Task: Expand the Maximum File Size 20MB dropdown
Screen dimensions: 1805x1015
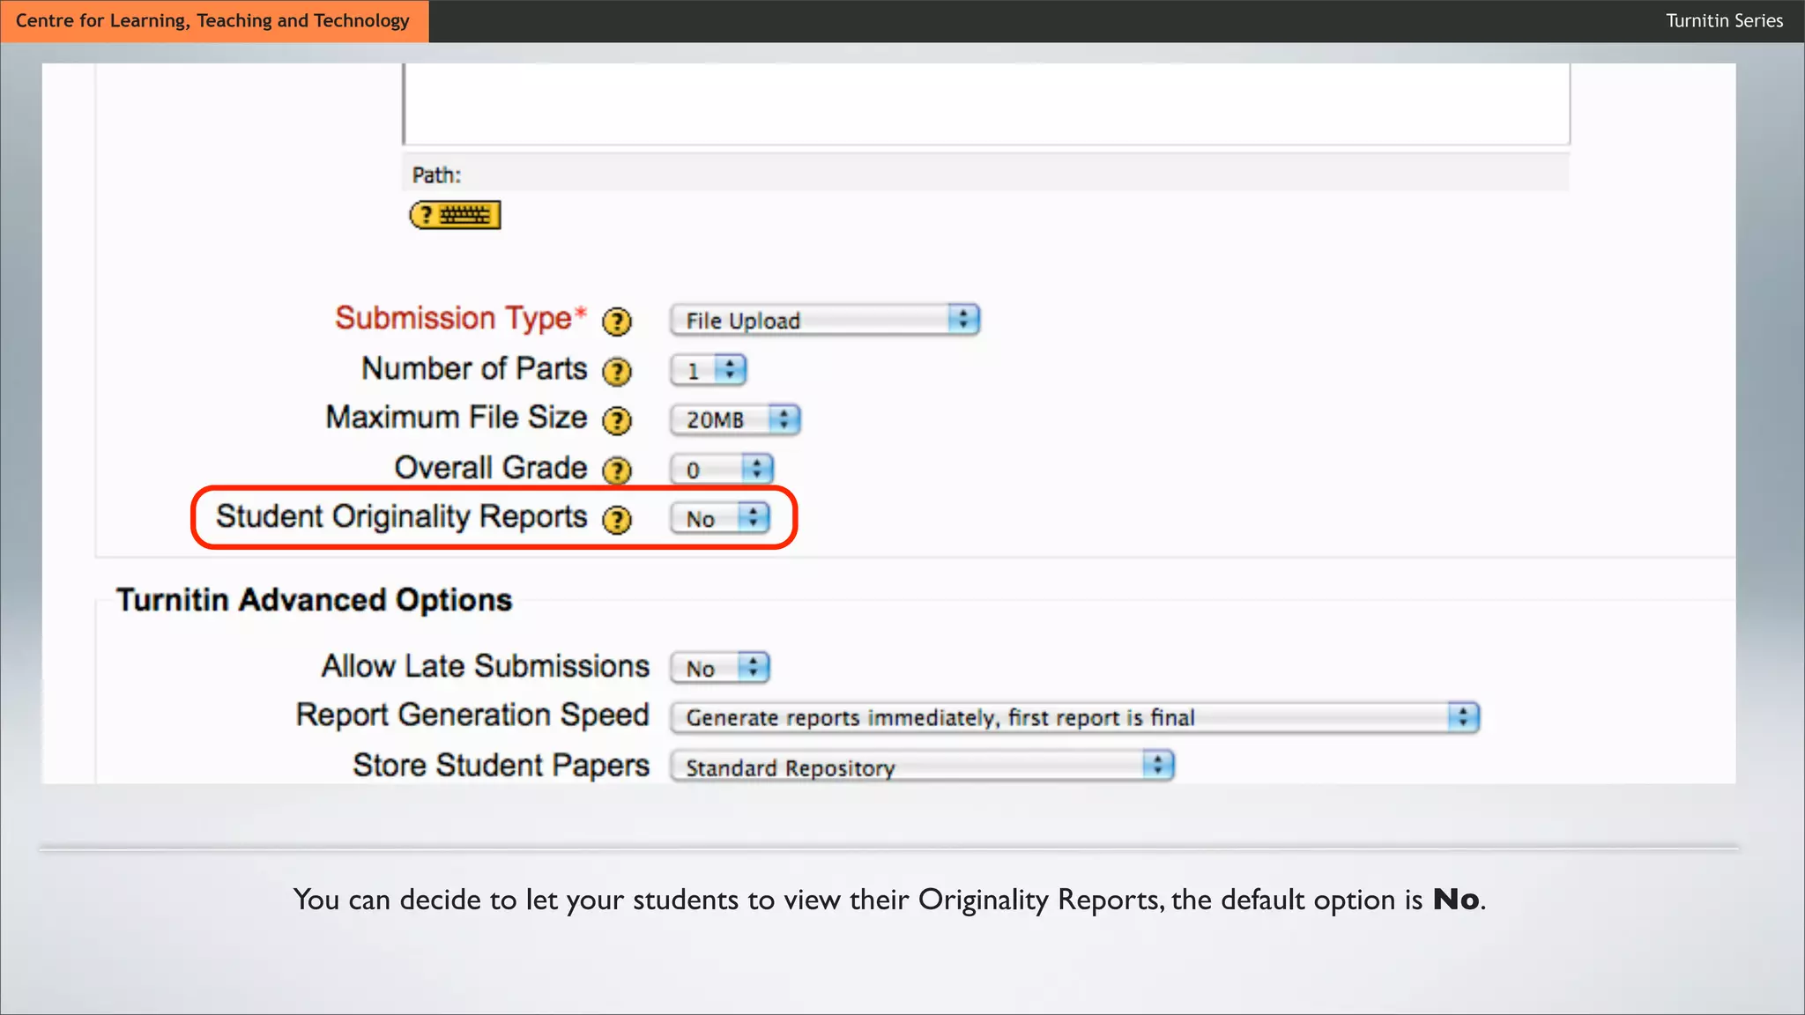Action: [735, 419]
